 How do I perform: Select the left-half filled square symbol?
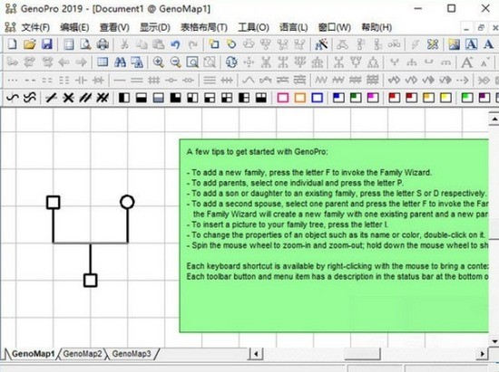click(x=124, y=98)
